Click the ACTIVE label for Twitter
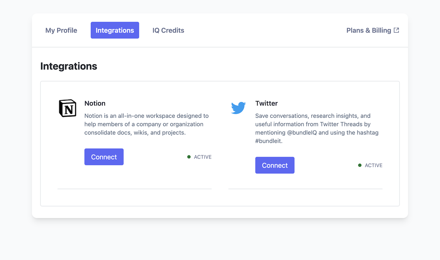 click(374, 165)
